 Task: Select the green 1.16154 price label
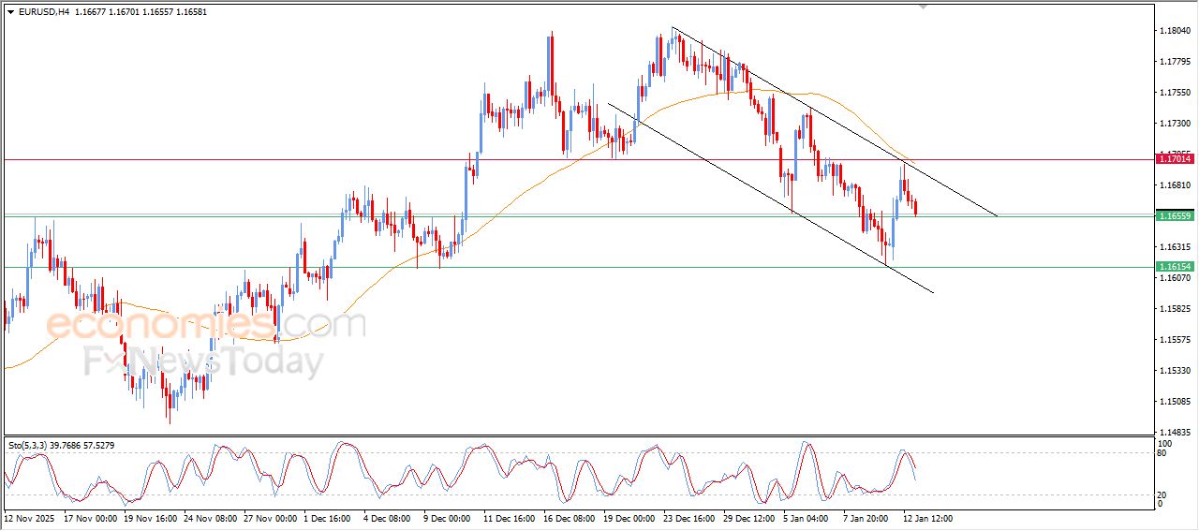pyautogui.click(x=1175, y=267)
